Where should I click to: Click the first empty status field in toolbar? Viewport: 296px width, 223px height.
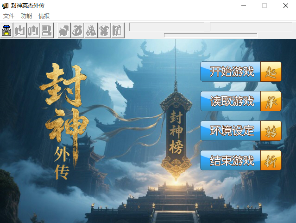tap(166, 27)
